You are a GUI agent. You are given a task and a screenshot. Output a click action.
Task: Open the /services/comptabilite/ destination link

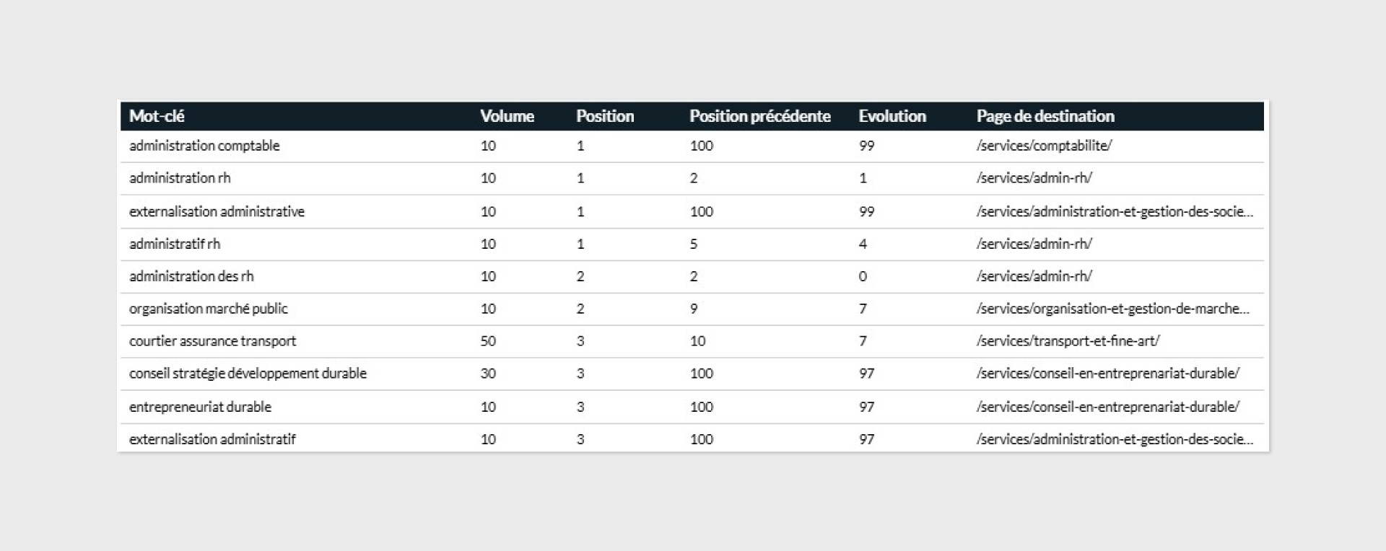coord(1044,146)
